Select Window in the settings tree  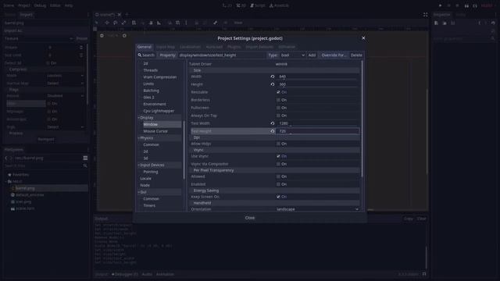pos(150,125)
